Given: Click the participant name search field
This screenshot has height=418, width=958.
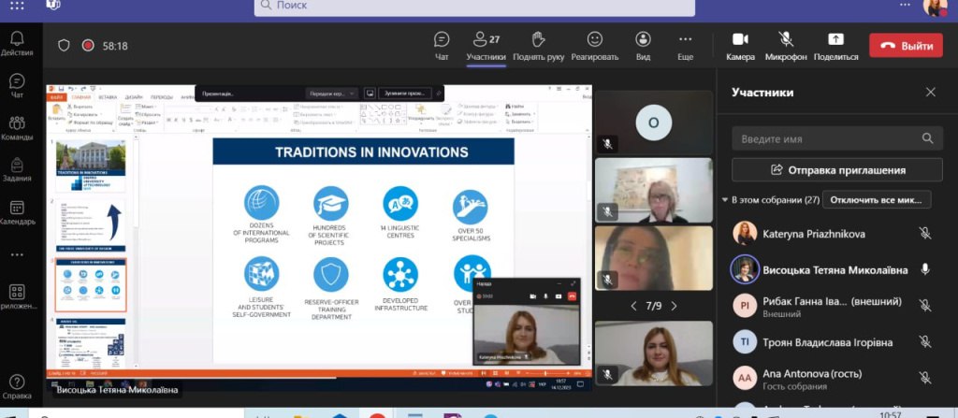Looking at the screenshot, I should 837,138.
